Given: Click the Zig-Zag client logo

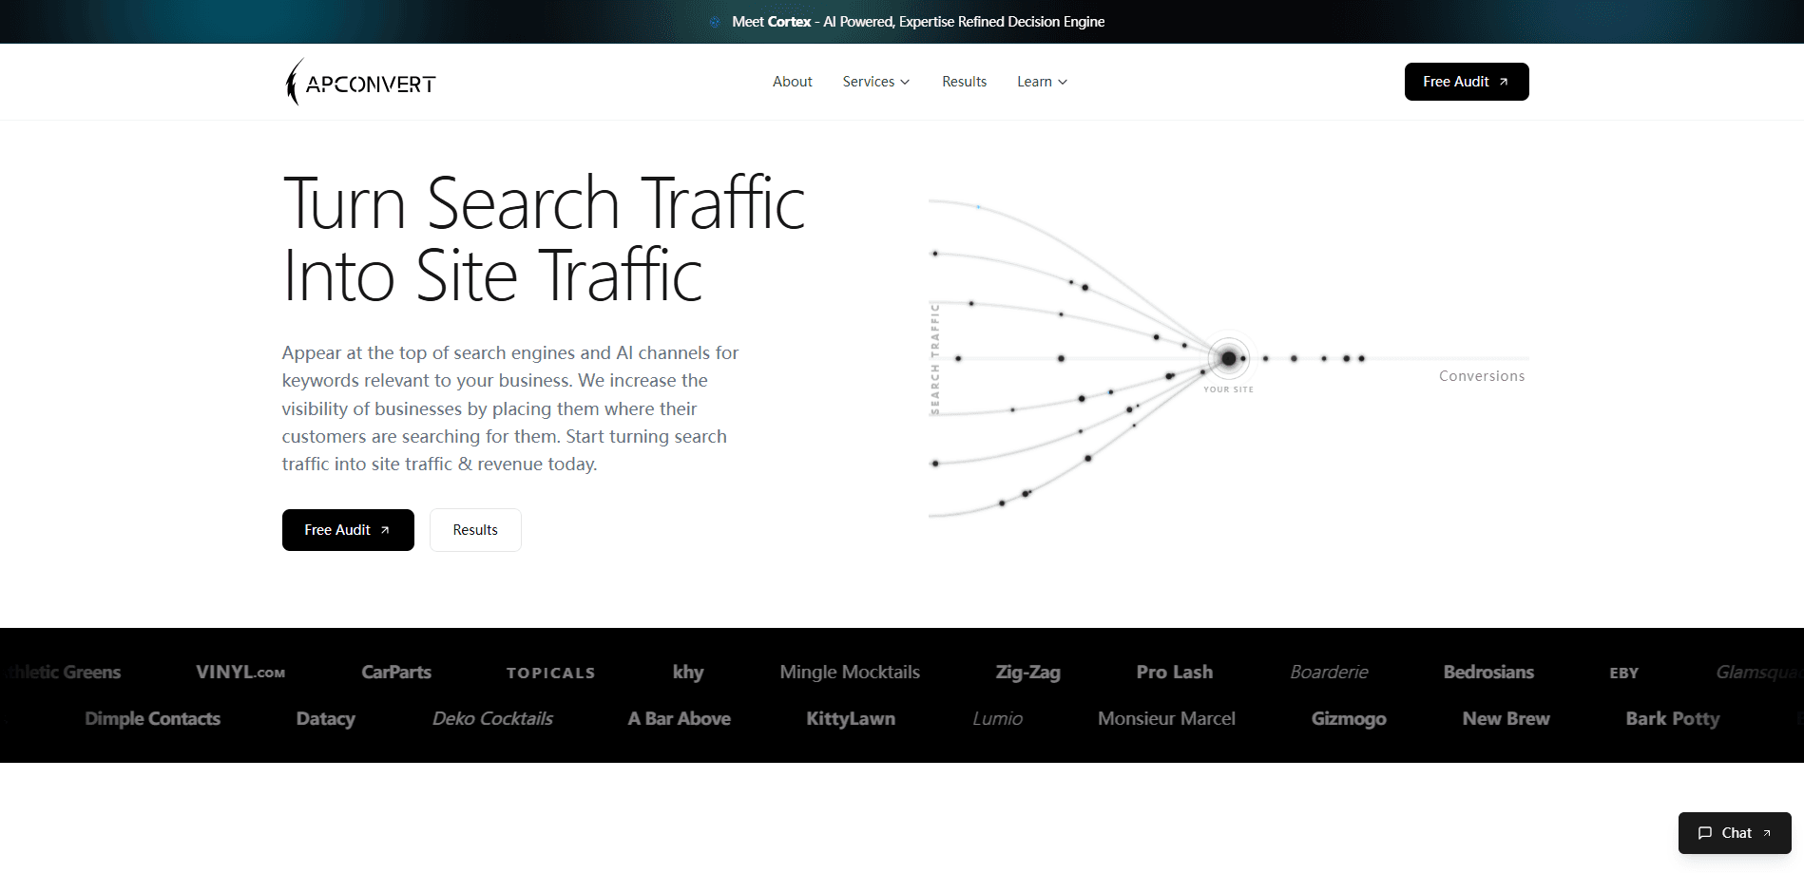Looking at the screenshot, I should (1027, 672).
